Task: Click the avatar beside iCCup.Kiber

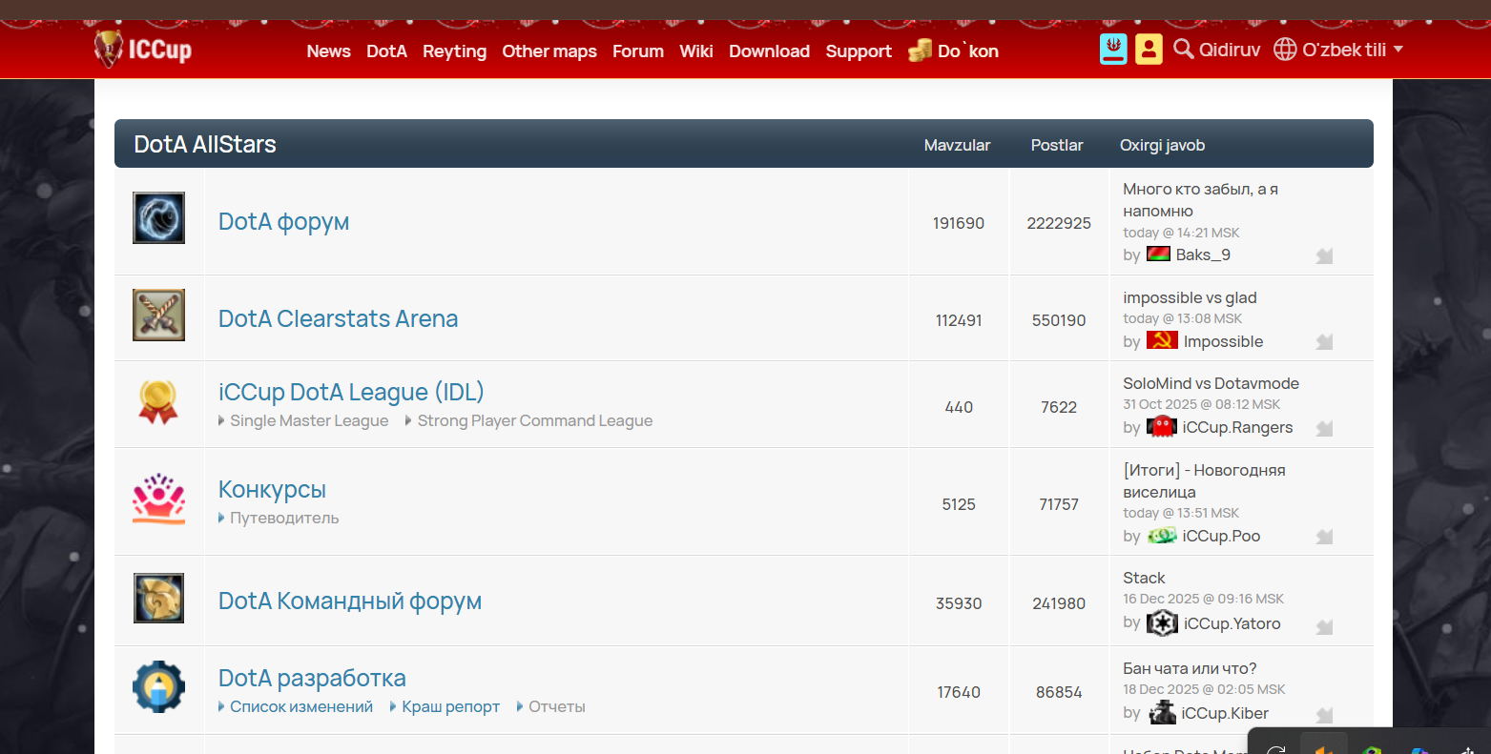Action: (x=1162, y=712)
